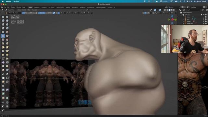The height and width of the screenshot is (117, 208).
Task: Select the Rotate transform tool
Action: click(x=7, y=103)
